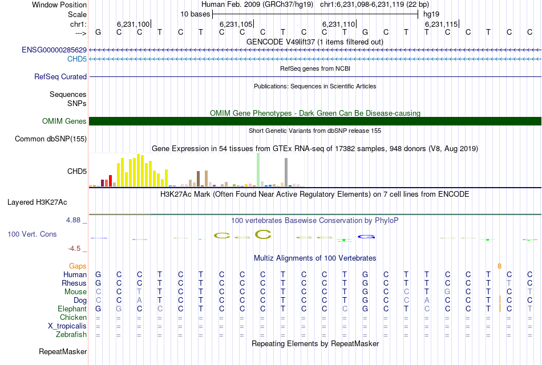Click the blue G in the PhyloP logo
Image resolution: width=542 pixels, height=365 pixels.
coord(366,237)
